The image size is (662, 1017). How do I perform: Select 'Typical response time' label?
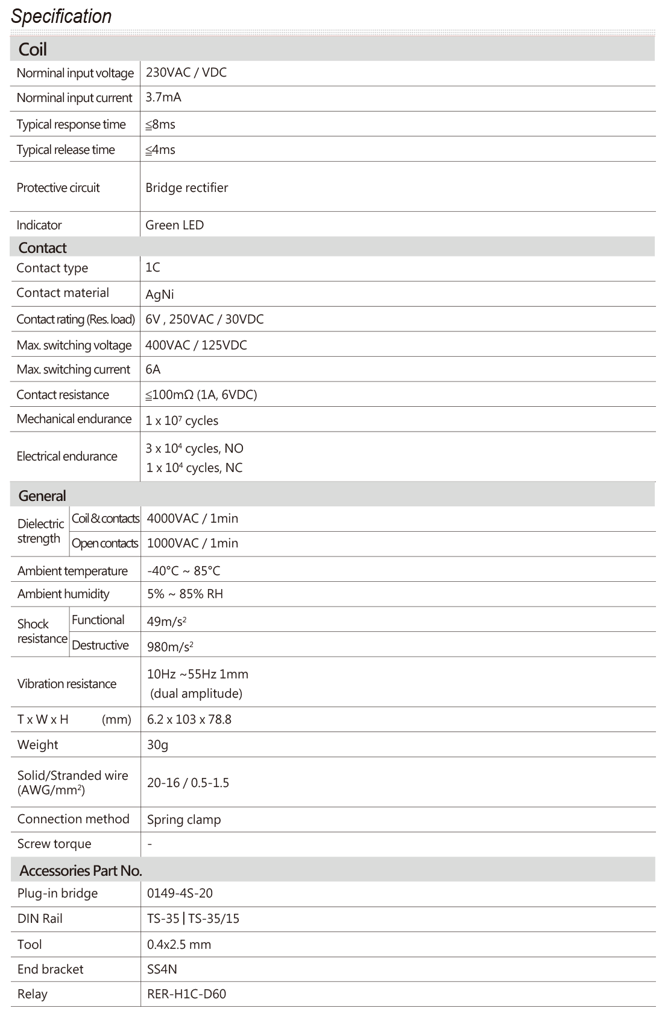71,124
